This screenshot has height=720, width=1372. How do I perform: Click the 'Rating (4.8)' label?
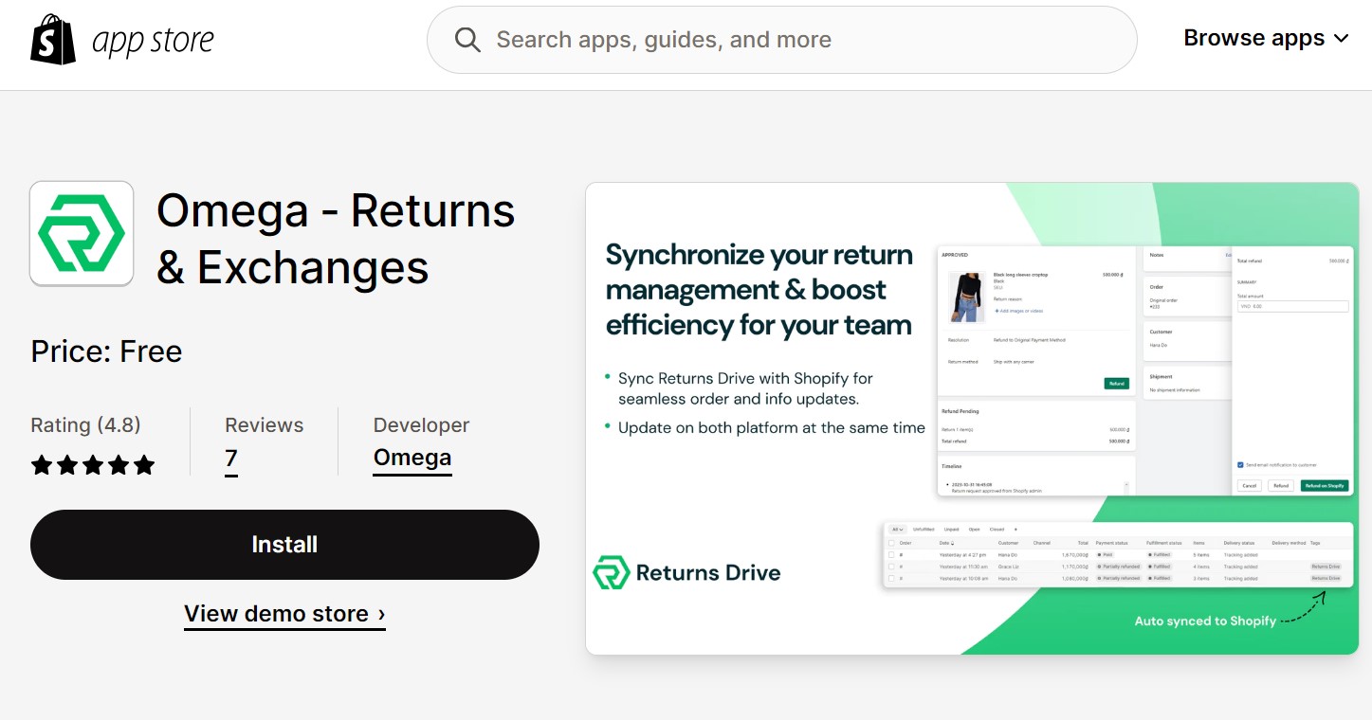tap(85, 425)
